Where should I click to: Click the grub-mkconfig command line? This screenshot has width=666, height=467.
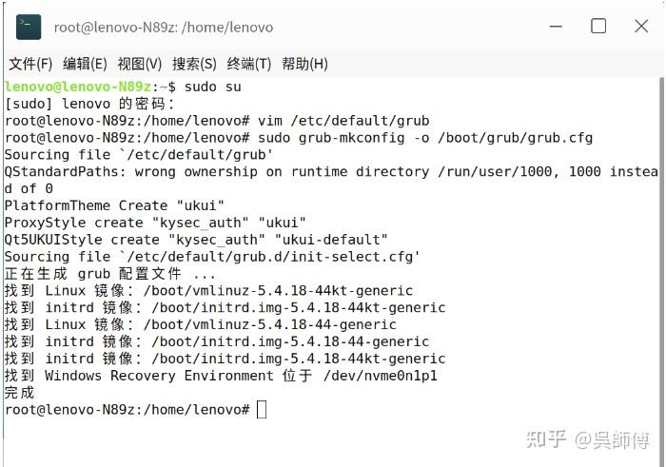[299, 138]
